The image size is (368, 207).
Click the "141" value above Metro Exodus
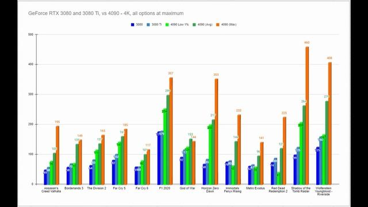[262, 138]
